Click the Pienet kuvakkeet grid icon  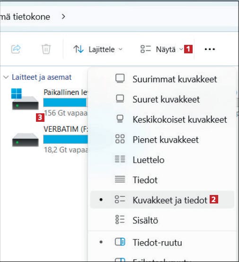pos(120,139)
